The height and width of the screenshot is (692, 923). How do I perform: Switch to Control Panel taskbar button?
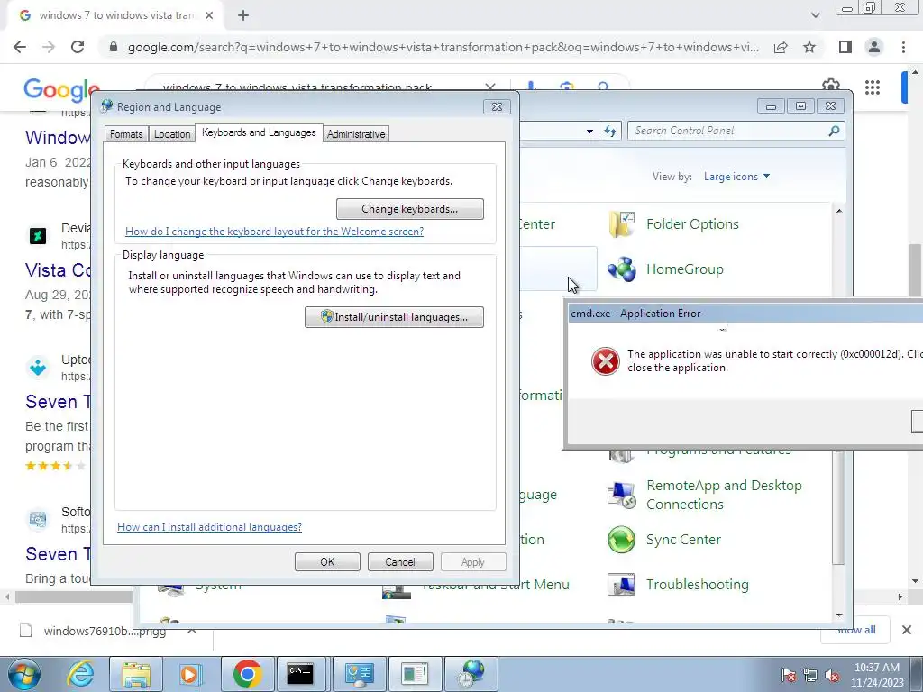click(359, 674)
